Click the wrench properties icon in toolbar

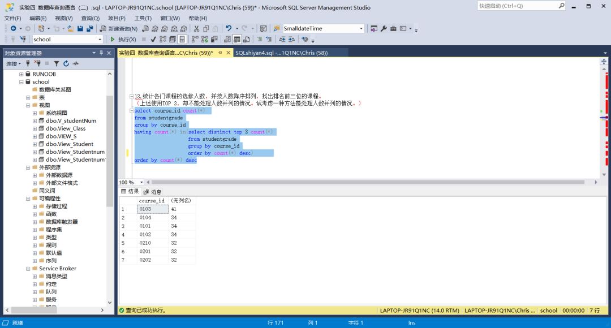384,28
